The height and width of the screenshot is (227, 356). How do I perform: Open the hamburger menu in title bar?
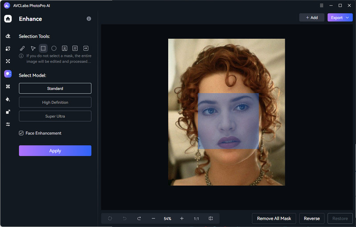click(x=321, y=5)
